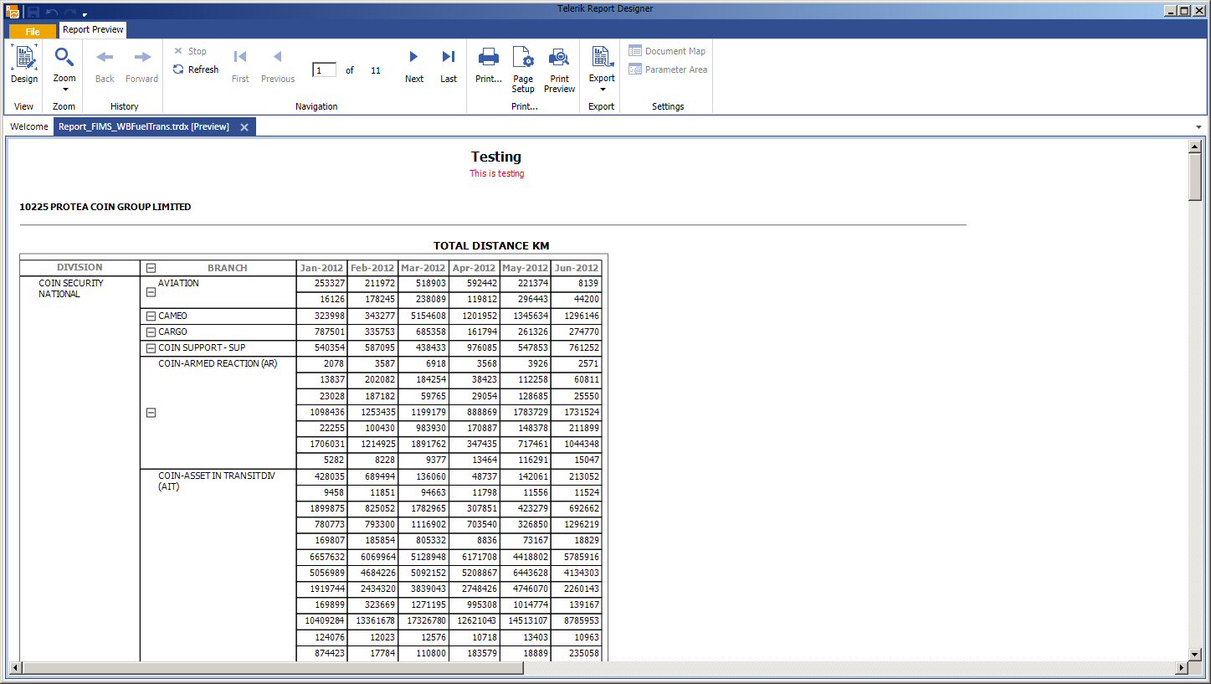The width and height of the screenshot is (1211, 684).
Task: Collapse the CAMEO branch
Action: pyautogui.click(x=151, y=316)
